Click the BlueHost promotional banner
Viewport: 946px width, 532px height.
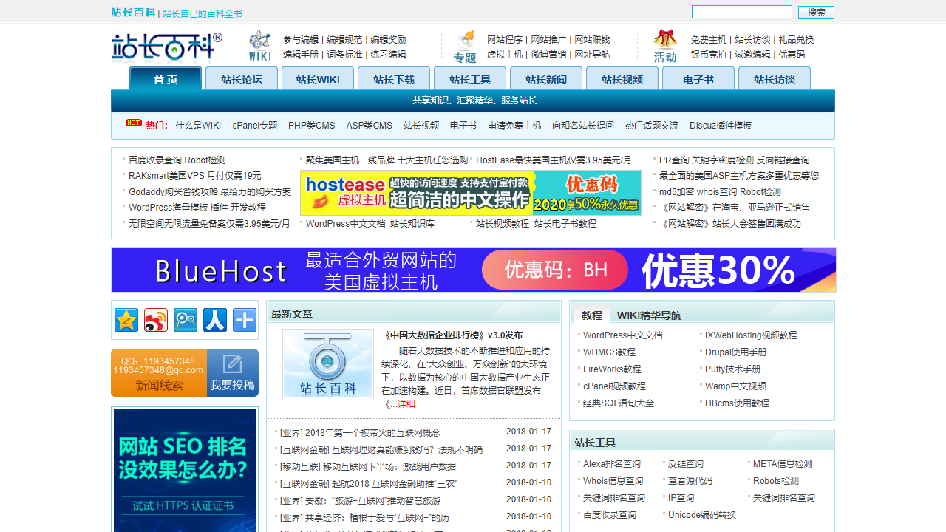(x=473, y=270)
